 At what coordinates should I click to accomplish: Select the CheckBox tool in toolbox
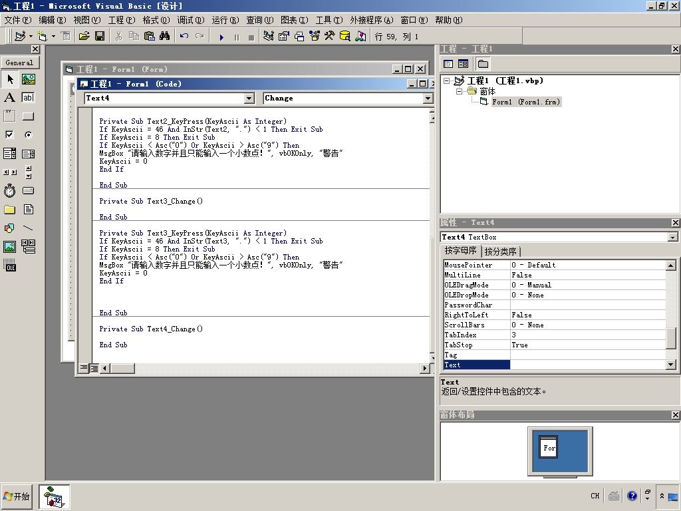coord(9,134)
